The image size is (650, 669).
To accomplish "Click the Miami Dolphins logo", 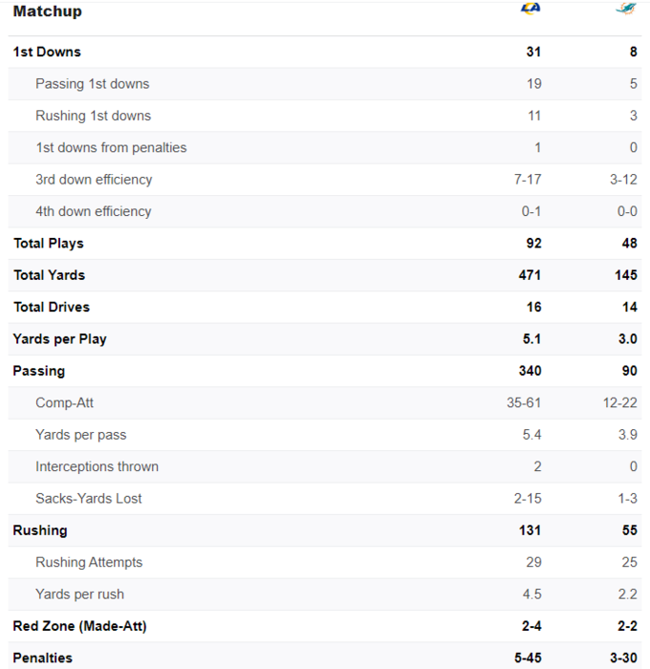I will tap(626, 10).
